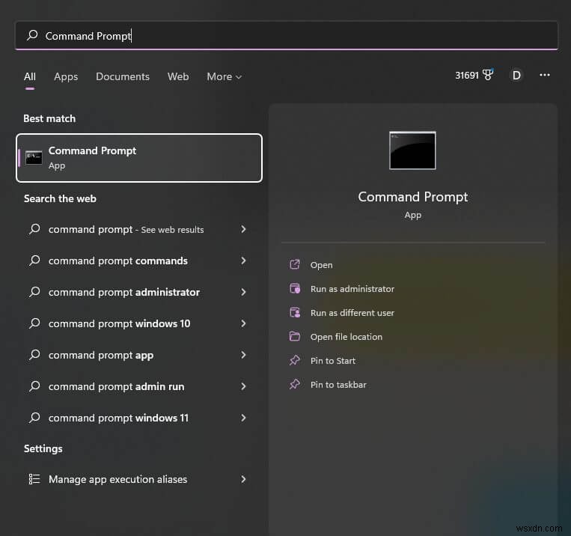Click the Command Prompt icon in best match
The width and height of the screenshot is (571, 536).
tap(34, 158)
